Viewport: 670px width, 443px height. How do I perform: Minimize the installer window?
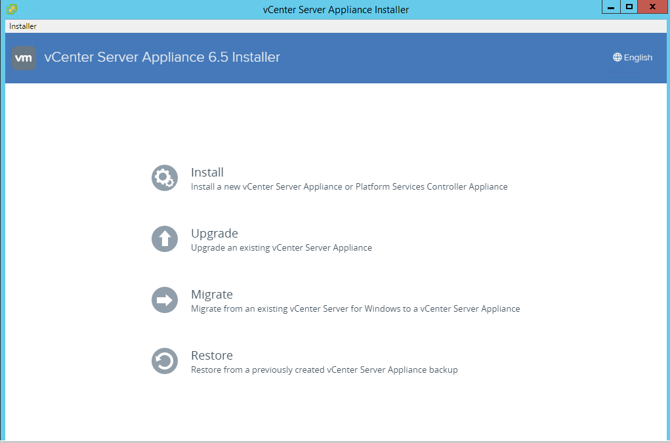click(611, 7)
